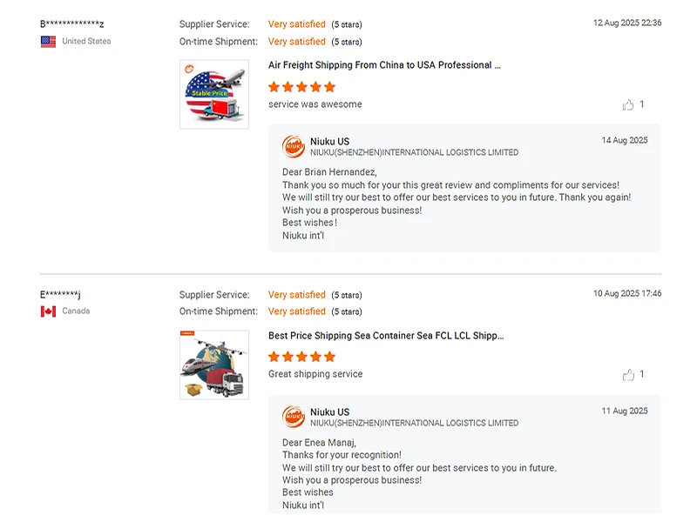The height and width of the screenshot is (522, 697).
Task: Open Air Freight Shipping From China link
Action: [384, 65]
